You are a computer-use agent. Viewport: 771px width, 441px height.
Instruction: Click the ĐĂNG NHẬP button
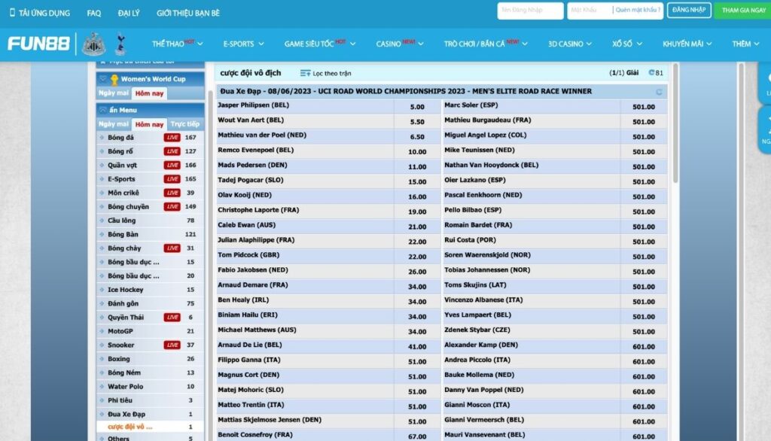(689, 10)
